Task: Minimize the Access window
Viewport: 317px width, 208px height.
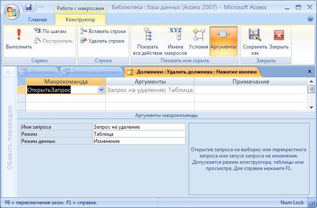Action: click(287, 8)
